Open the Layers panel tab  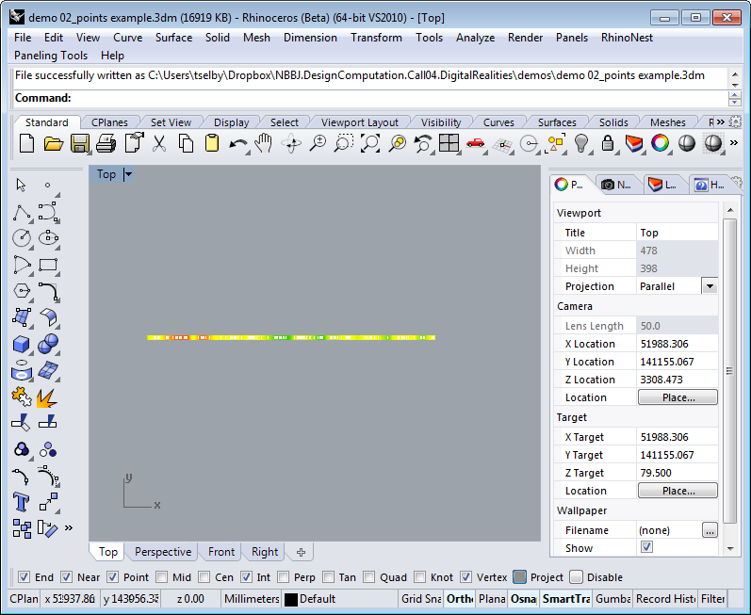(665, 185)
